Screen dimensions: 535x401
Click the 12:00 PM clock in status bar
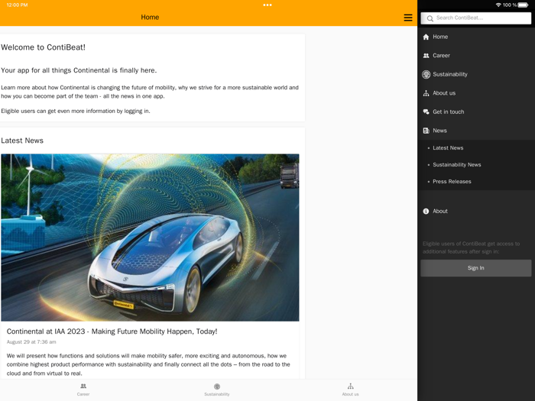click(x=17, y=5)
